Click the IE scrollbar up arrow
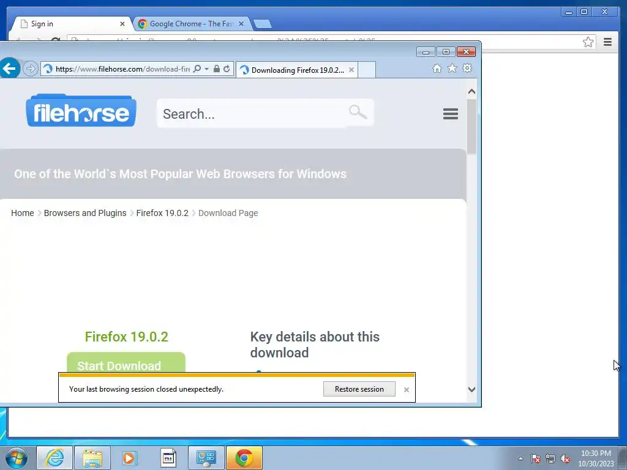This screenshot has width=627, height=470. tap(472, 92)
